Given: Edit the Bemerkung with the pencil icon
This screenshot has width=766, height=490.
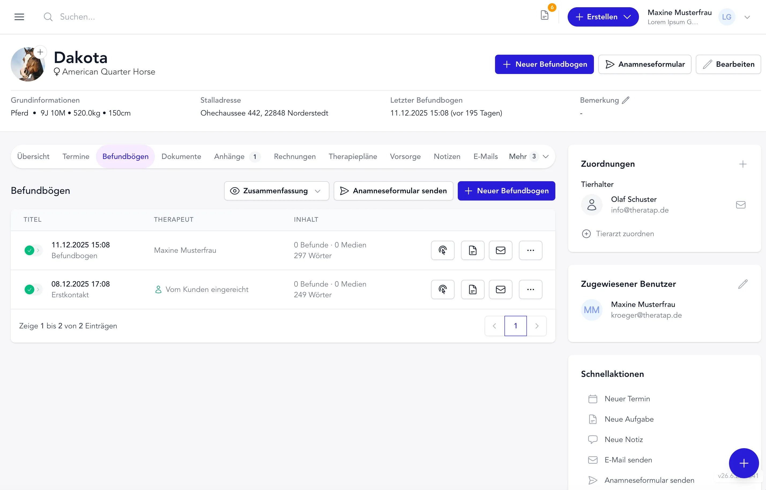Looking at the screenshot, I should pos(625,100).
